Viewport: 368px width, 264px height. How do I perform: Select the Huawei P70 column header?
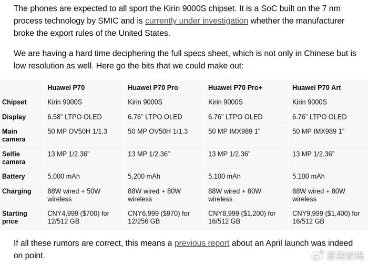tap(67, 87)
